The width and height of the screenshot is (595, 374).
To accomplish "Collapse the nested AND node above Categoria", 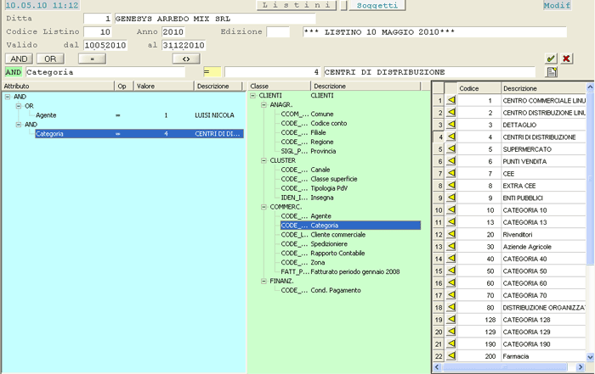I will point(18,125).
